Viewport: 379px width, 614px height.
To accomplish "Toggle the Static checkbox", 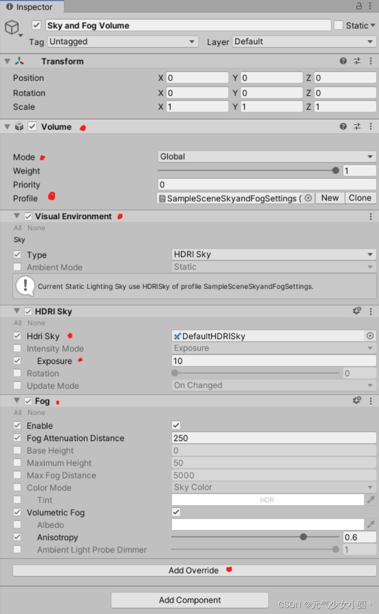I will coord(339,25).
